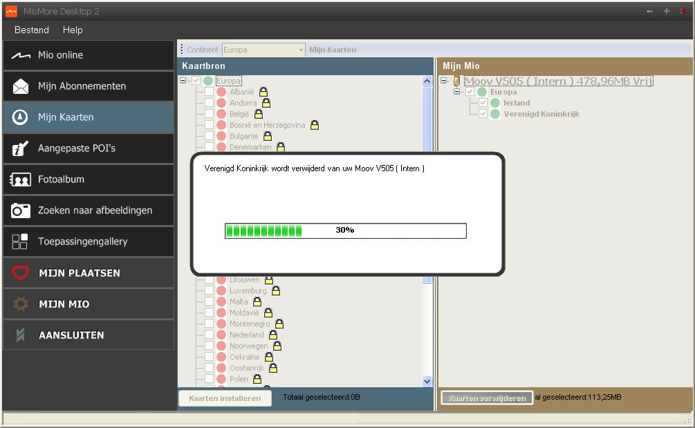The width and height of the screenshot is (695, 428).
Task: Click the MioMore Desktop app logo
Action: click(11, 11)
